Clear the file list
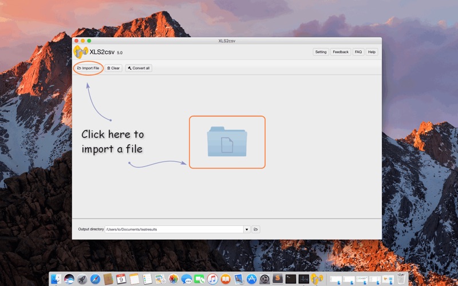 click(113, 68)
